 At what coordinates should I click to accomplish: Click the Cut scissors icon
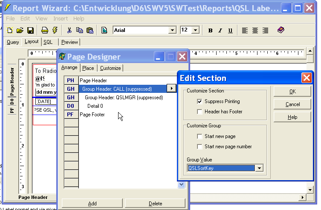[69, 30]
